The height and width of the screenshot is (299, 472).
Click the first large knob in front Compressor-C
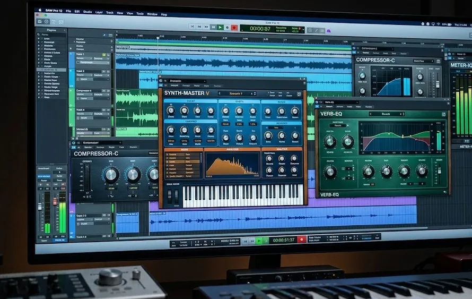pyautogui.click(x=111, y=175)
